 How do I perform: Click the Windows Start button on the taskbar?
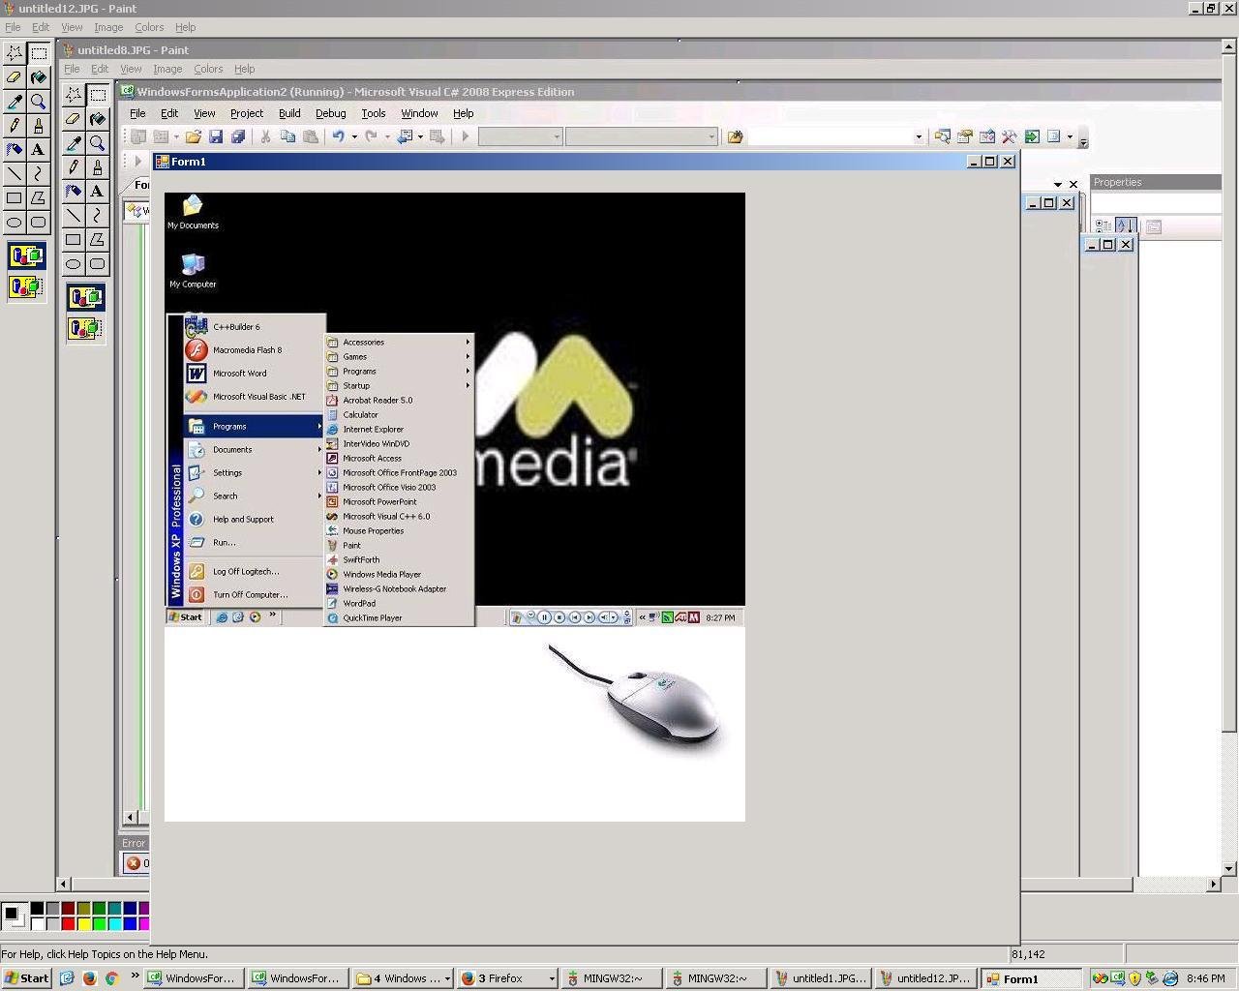click(x=27, y=978)
